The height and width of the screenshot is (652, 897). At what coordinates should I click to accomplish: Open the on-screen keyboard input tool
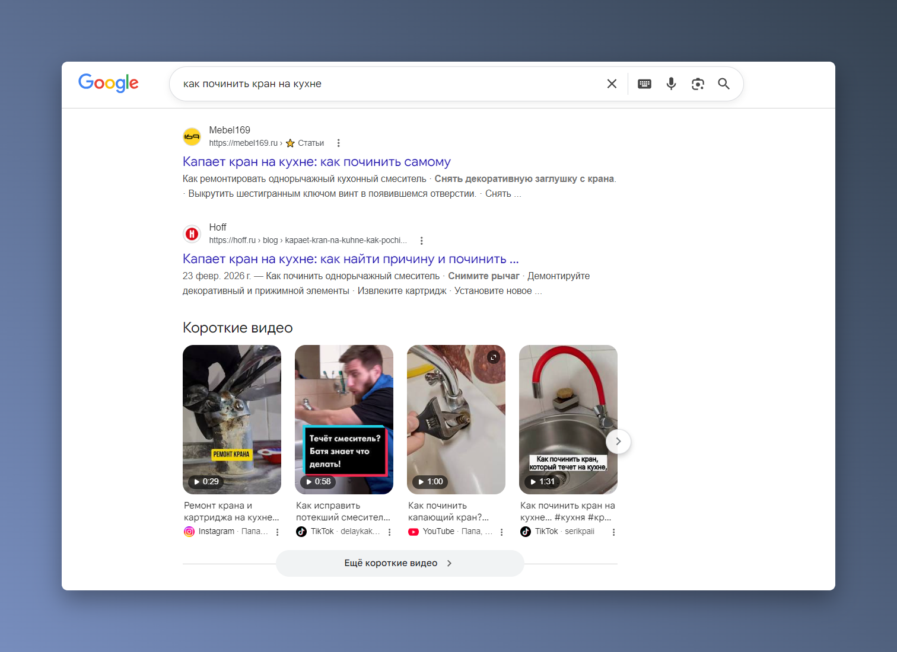point(644,84)
